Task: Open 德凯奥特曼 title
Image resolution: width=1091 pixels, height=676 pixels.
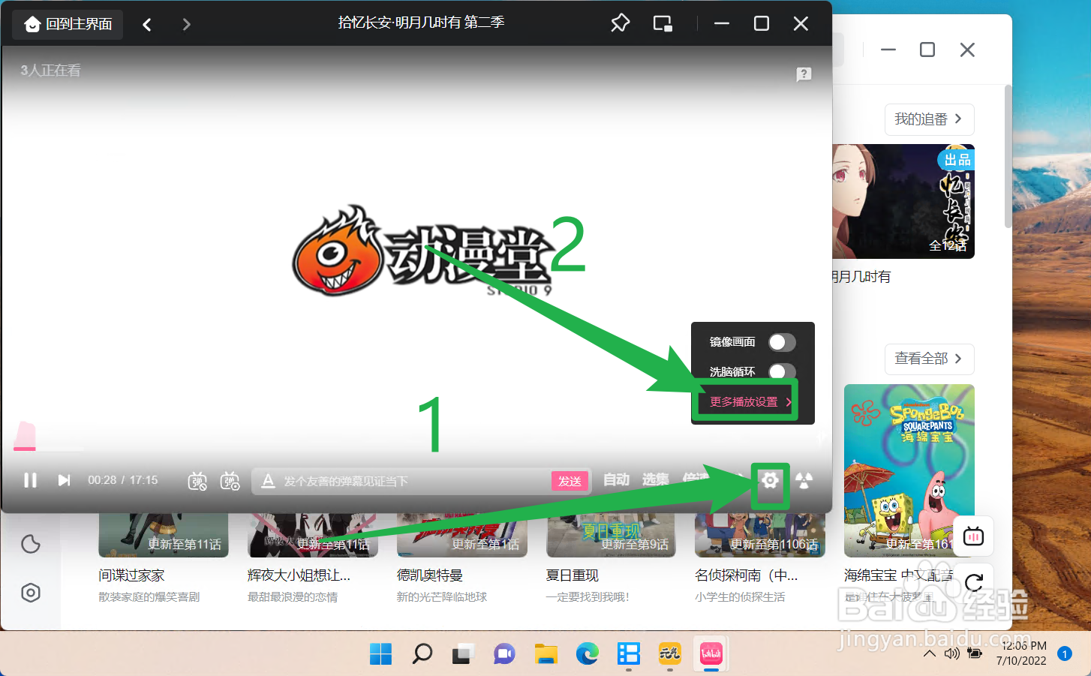Action: point(430,575)
